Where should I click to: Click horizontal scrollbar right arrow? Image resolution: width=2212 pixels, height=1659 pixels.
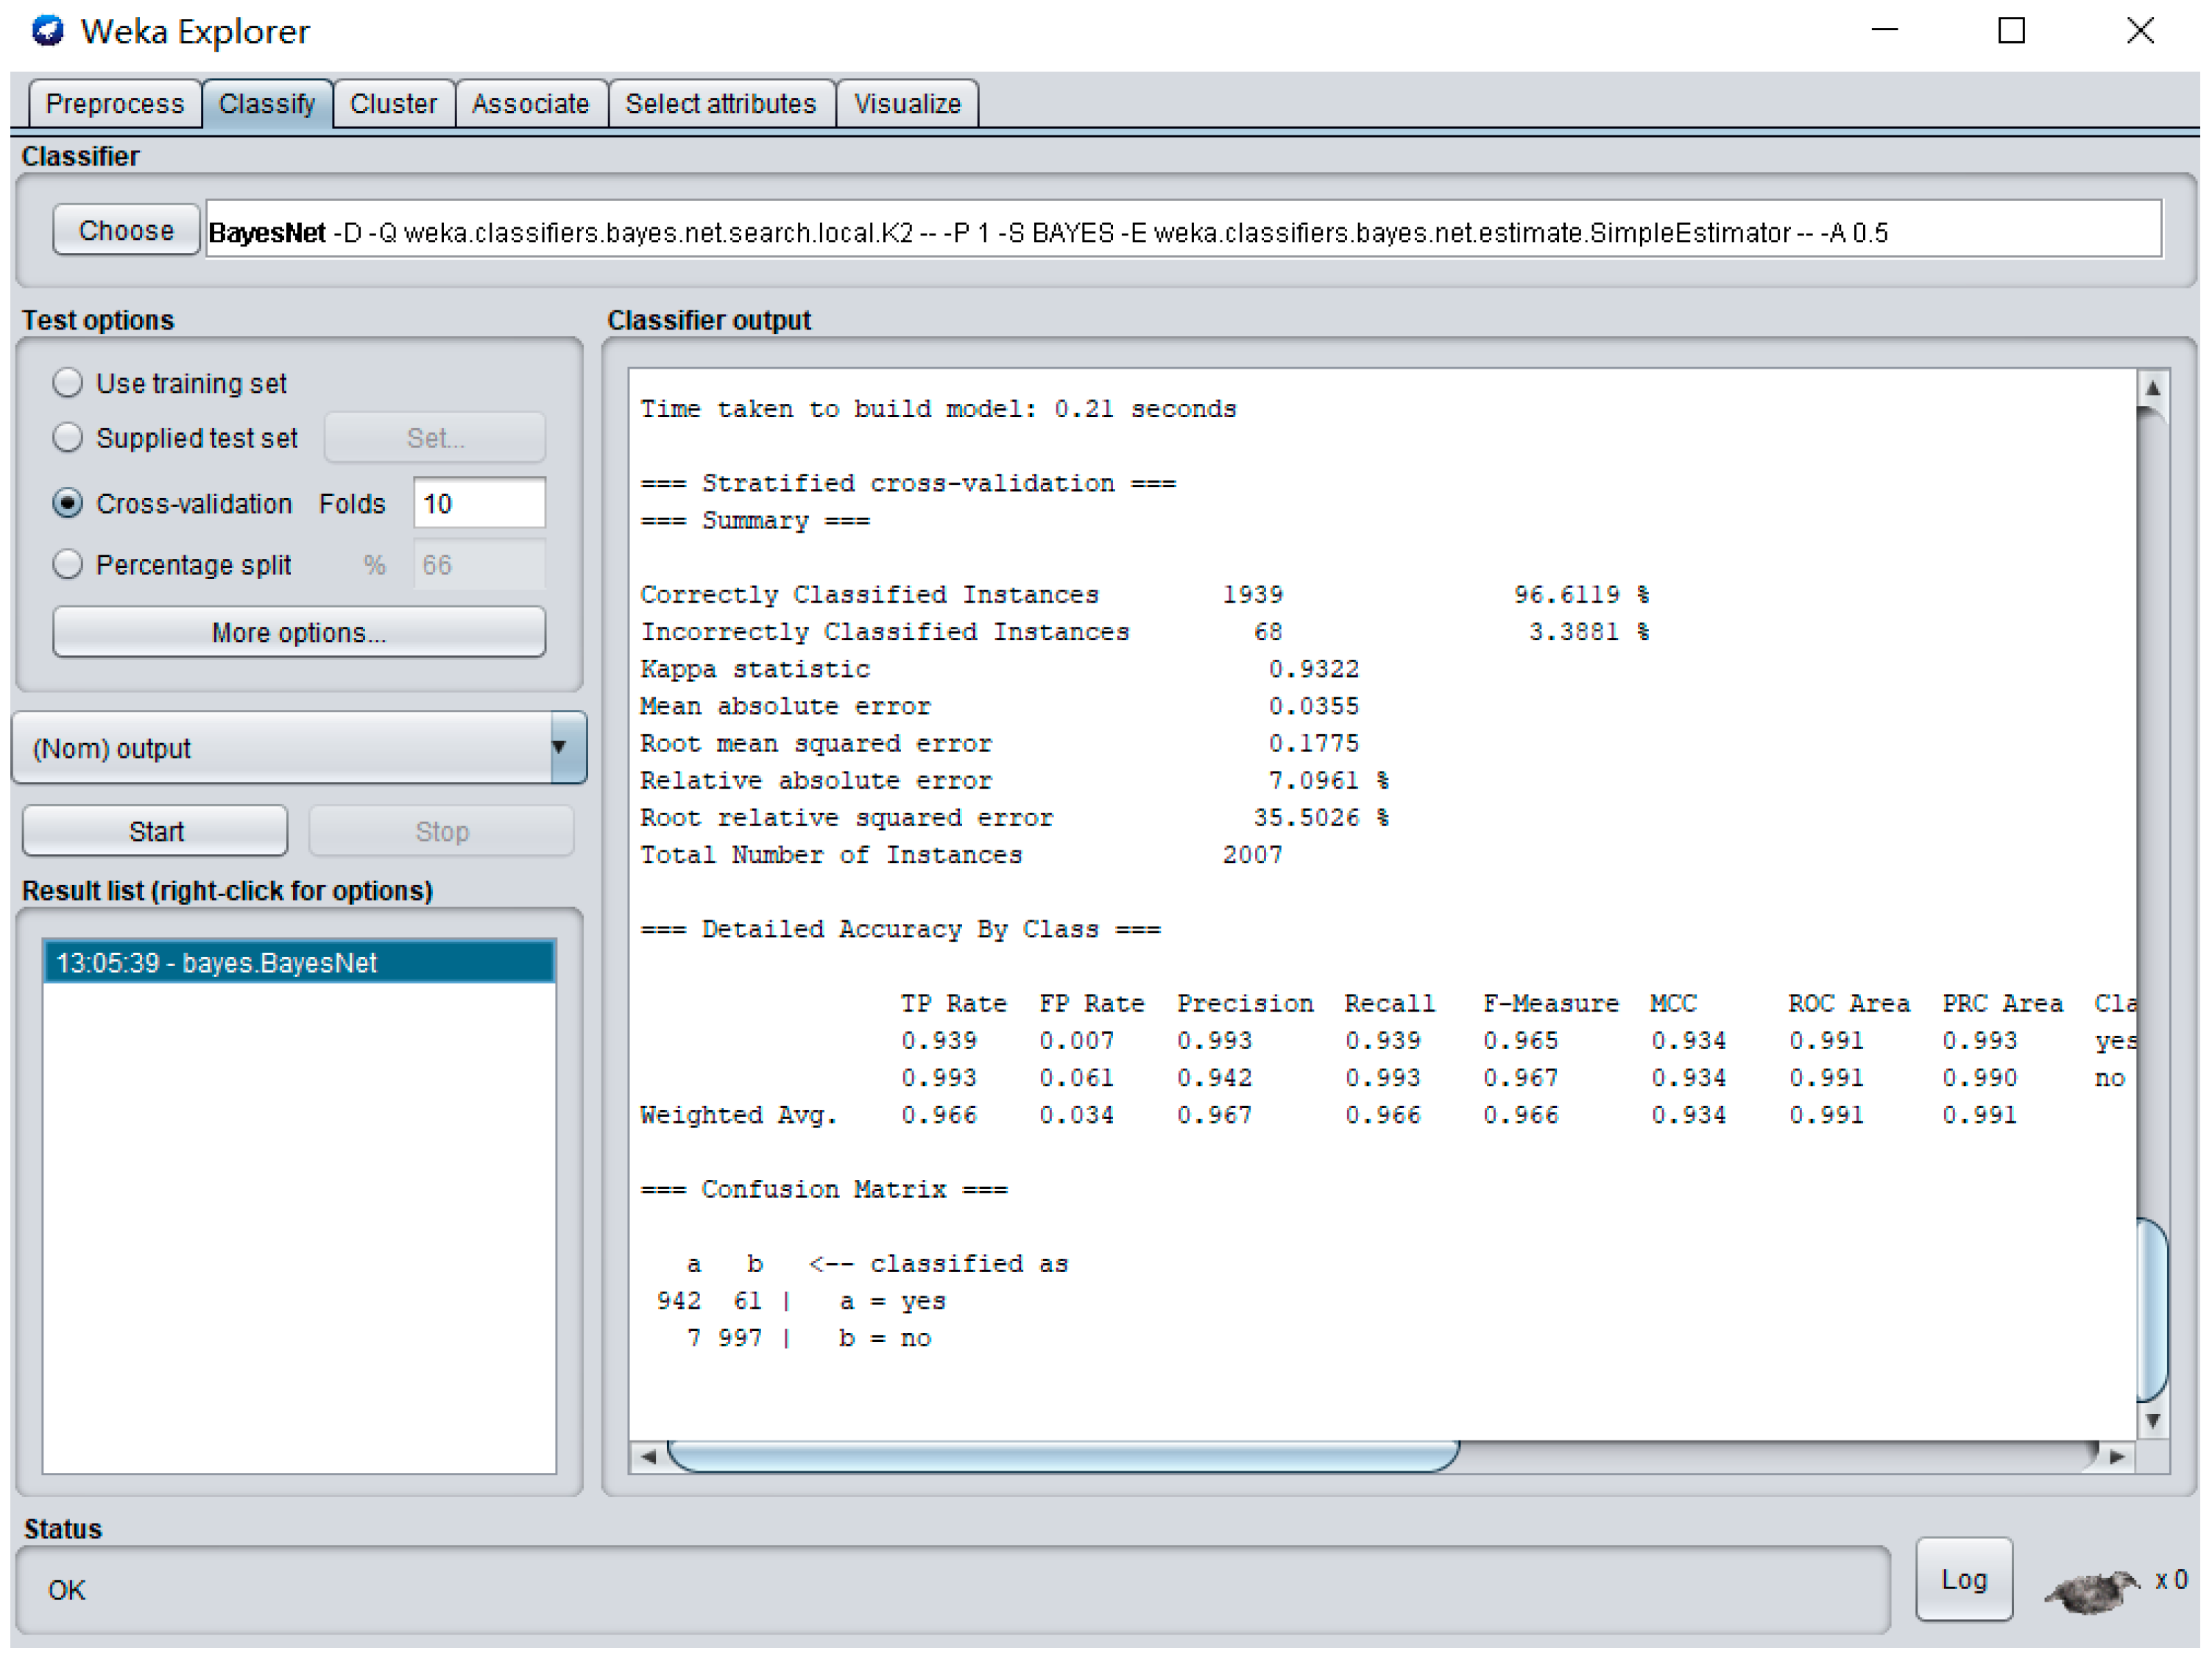[2117, 1457]
